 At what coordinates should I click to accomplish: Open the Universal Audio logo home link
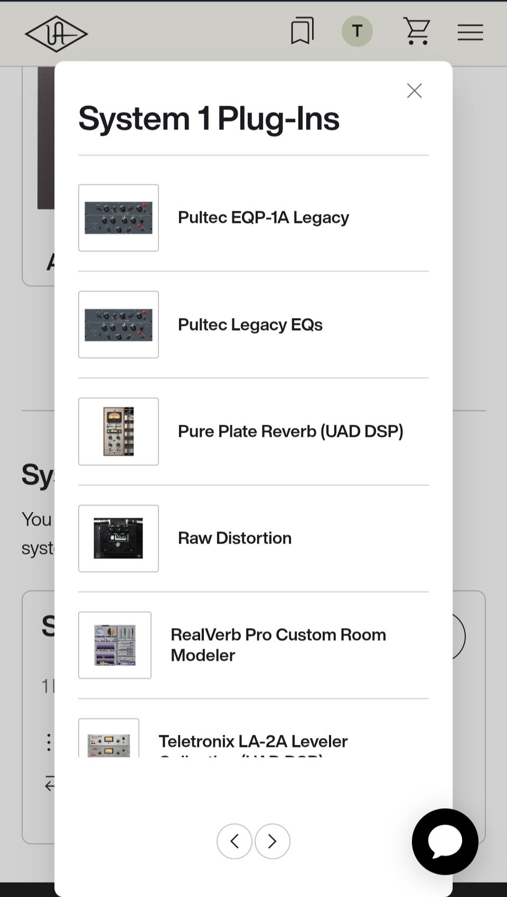click(x=56, y=34)
